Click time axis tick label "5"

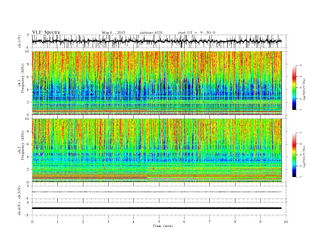pos(159,222)
